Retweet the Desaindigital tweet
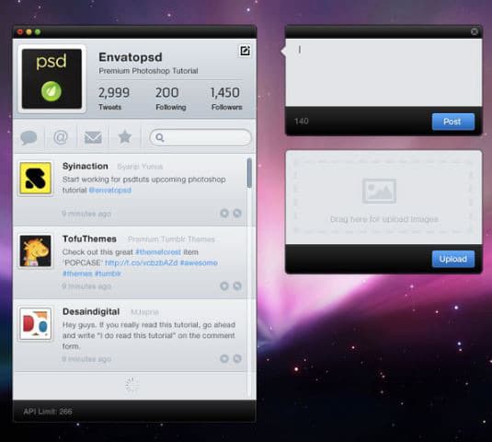 pos(237,358)
